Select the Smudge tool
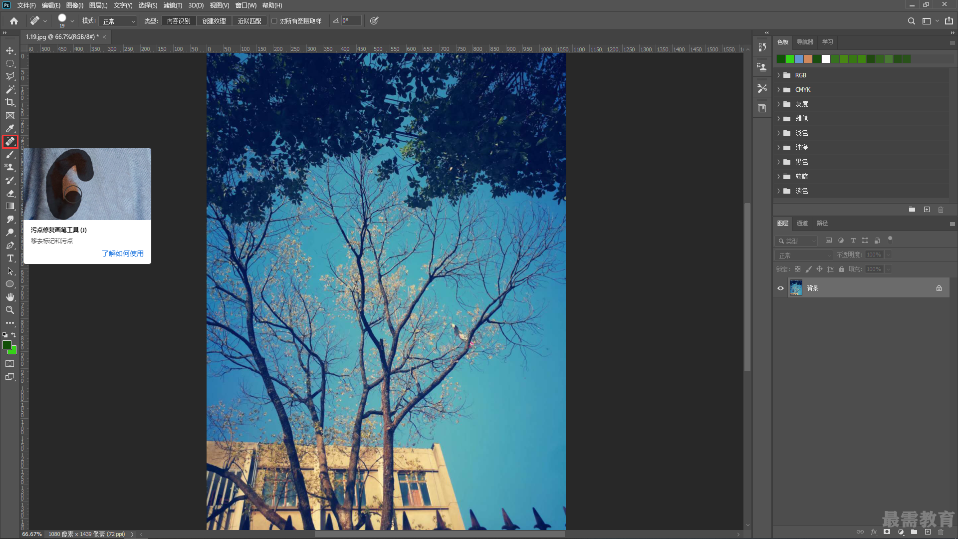958x539 pixels. [10, 219]
